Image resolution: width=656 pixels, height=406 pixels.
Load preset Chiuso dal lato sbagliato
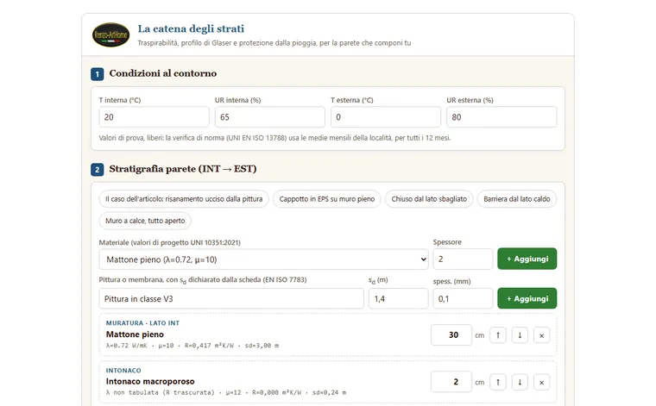pos(429,199)
